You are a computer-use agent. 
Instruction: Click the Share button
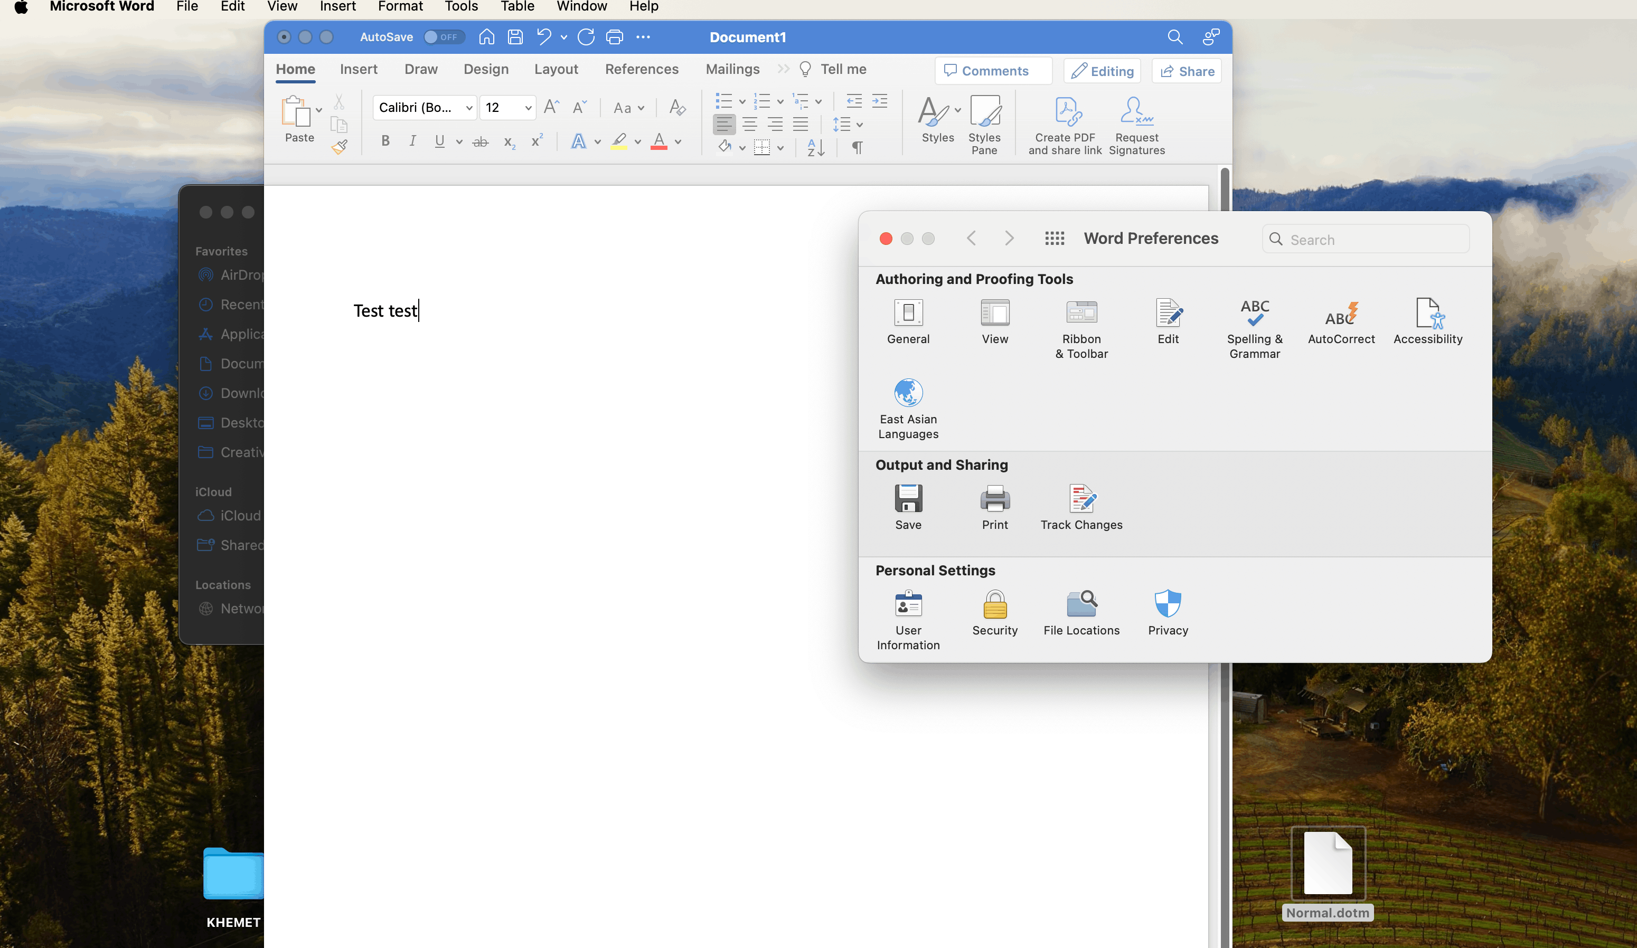tap(1187, 71)
